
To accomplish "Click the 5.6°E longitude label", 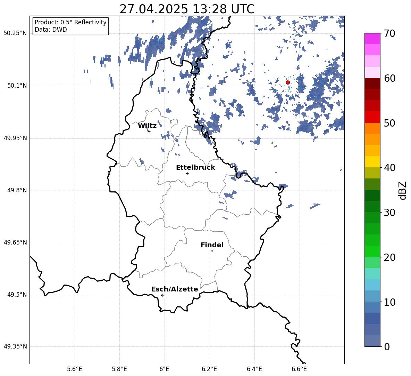I will 75,369.
